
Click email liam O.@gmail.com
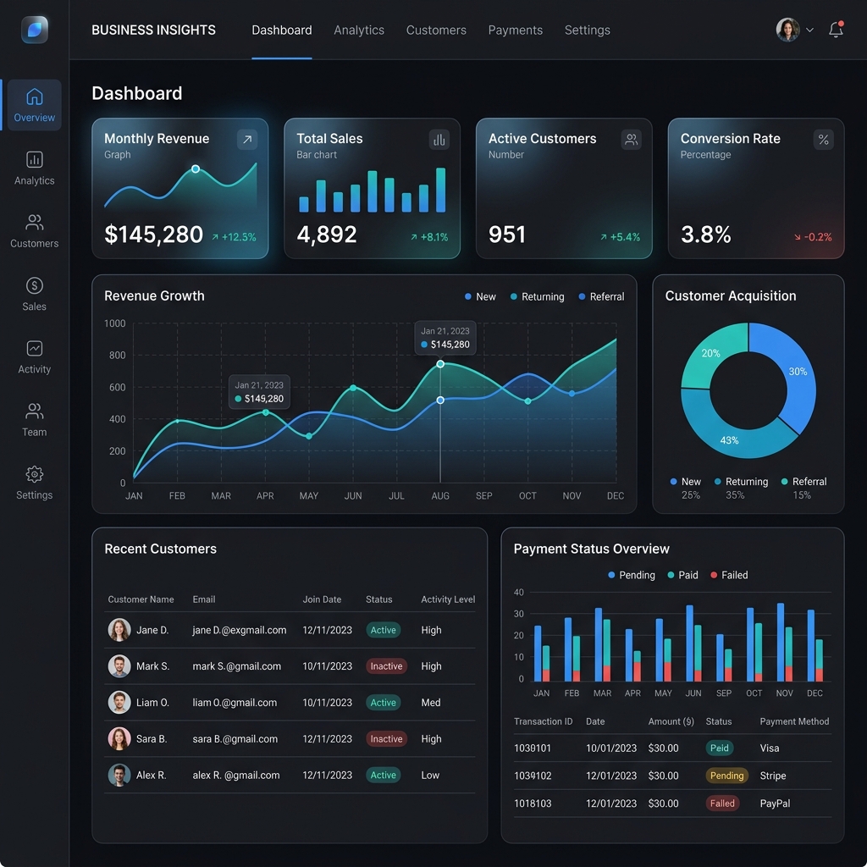pyautogui.click(x=235, y=702)
